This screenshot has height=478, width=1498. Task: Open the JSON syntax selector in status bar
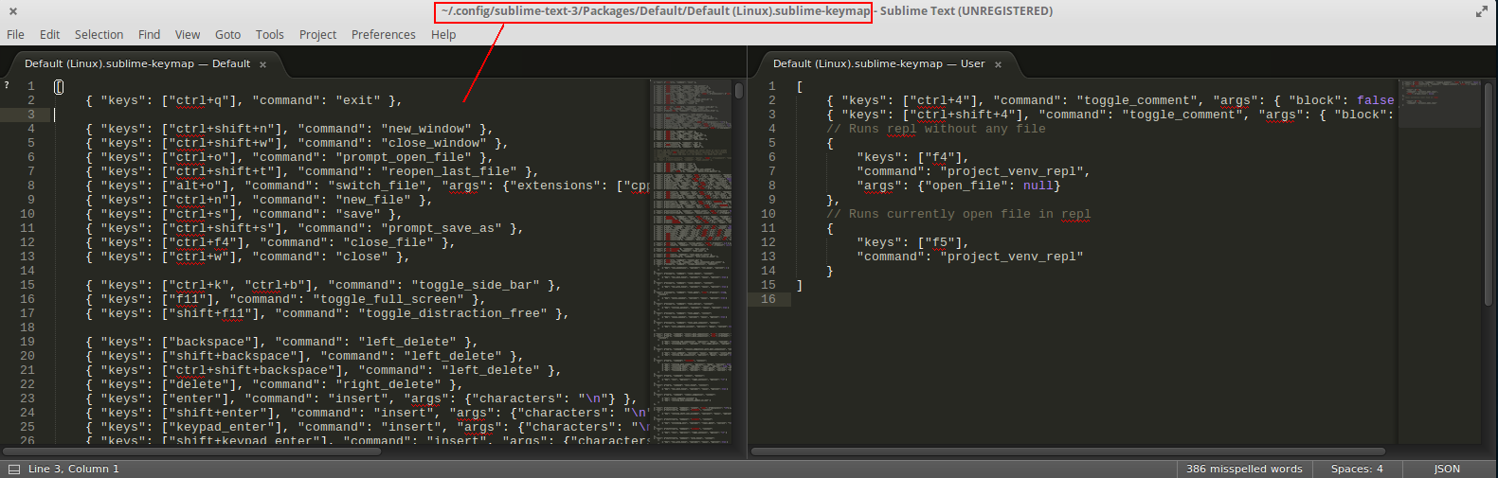(1447, 469)
